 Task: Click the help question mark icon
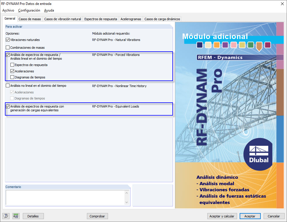click(x=6, y=216)
